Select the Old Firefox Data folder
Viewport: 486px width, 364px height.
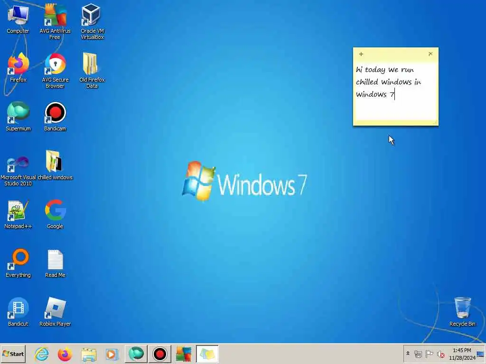point(92,71)
